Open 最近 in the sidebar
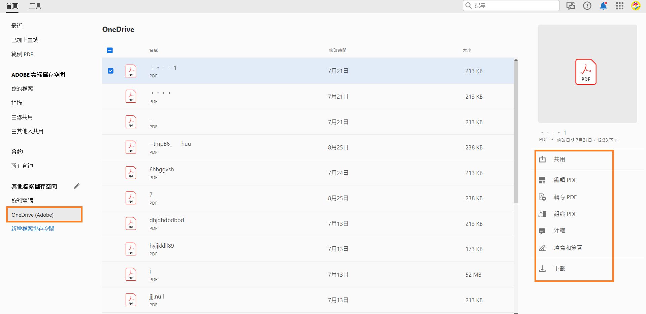Image resolution: width=646 pixels, height=314 pixels. click(x=17, y=26)
